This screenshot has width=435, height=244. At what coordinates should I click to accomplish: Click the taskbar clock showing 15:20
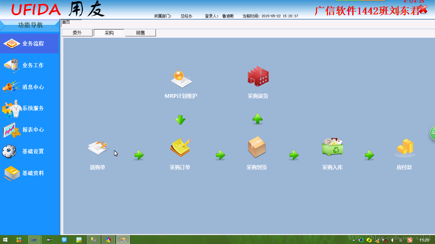[x=424, y=240]
